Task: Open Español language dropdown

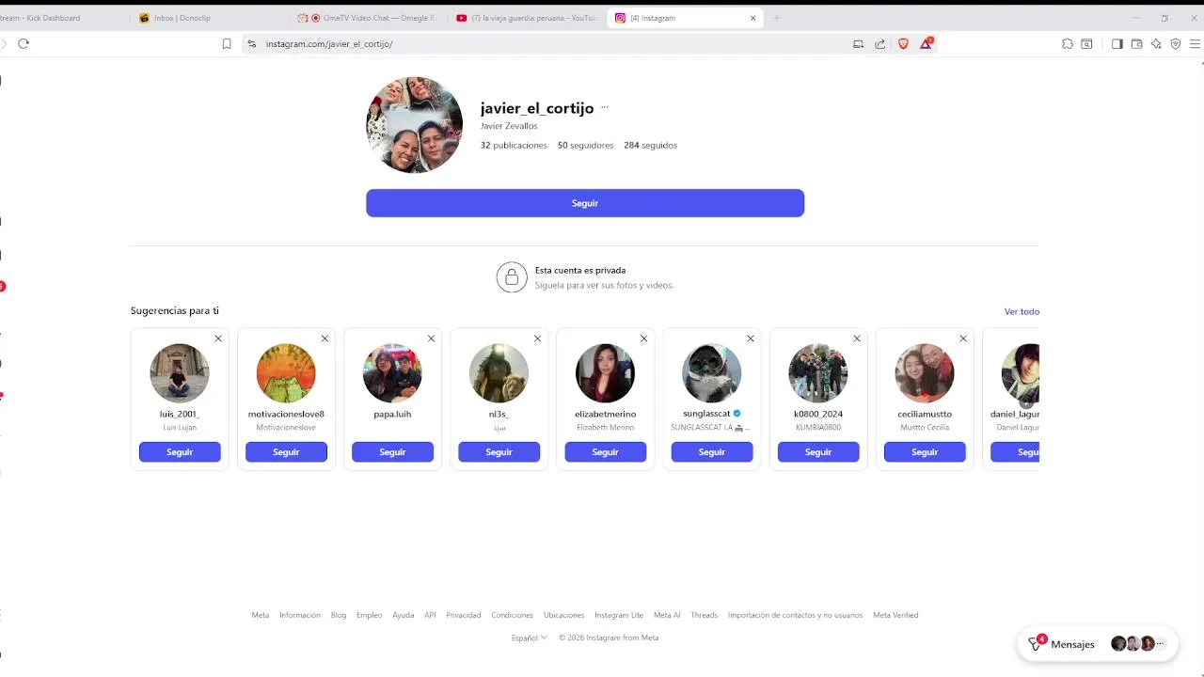Action: click(x=529, y=638)
